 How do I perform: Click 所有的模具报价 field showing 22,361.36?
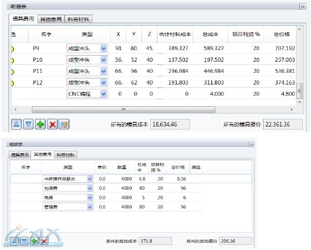pyautogui.click(x=283, y=124)
